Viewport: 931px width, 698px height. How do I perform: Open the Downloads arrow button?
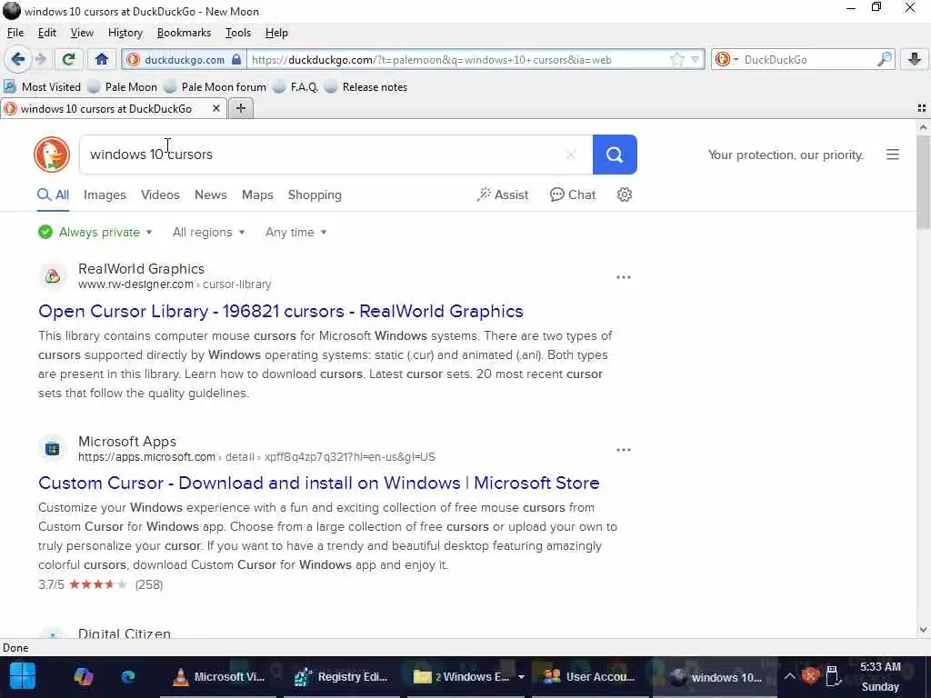pyautogui.click(x=915, y=59)
